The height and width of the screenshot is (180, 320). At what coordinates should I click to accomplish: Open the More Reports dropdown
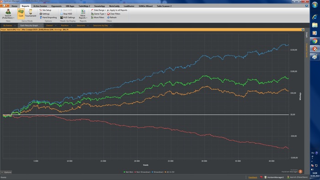click(83, 14)
